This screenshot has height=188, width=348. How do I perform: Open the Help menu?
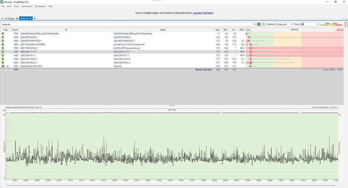click(x=51, y=6)
